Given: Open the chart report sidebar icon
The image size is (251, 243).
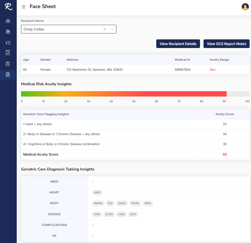Looking at the screenshot, I should 8,53.
